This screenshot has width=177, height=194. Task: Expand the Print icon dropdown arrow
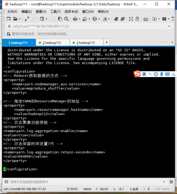click(x=79, y=19)
